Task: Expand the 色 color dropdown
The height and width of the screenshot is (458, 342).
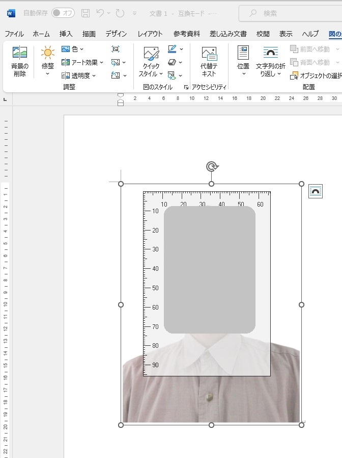Action: click(72, 49)
